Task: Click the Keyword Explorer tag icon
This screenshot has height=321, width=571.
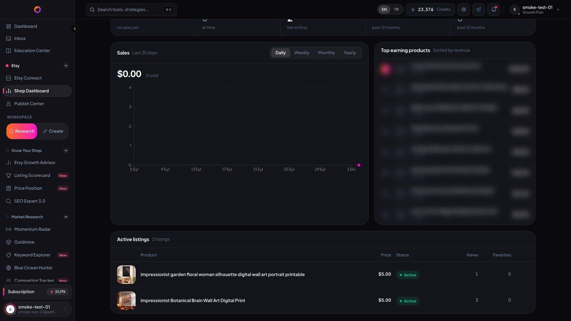Action: pos(9,255)
